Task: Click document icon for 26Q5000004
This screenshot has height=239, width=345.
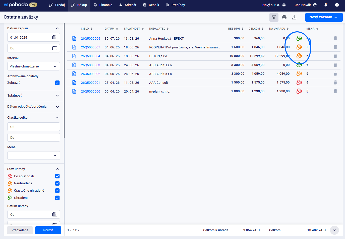Action: 74,56
